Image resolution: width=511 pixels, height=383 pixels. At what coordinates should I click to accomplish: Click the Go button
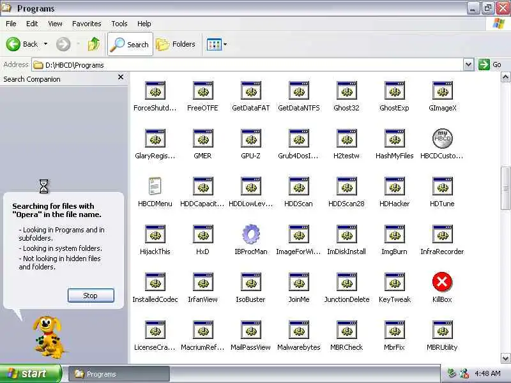[490, 64]
